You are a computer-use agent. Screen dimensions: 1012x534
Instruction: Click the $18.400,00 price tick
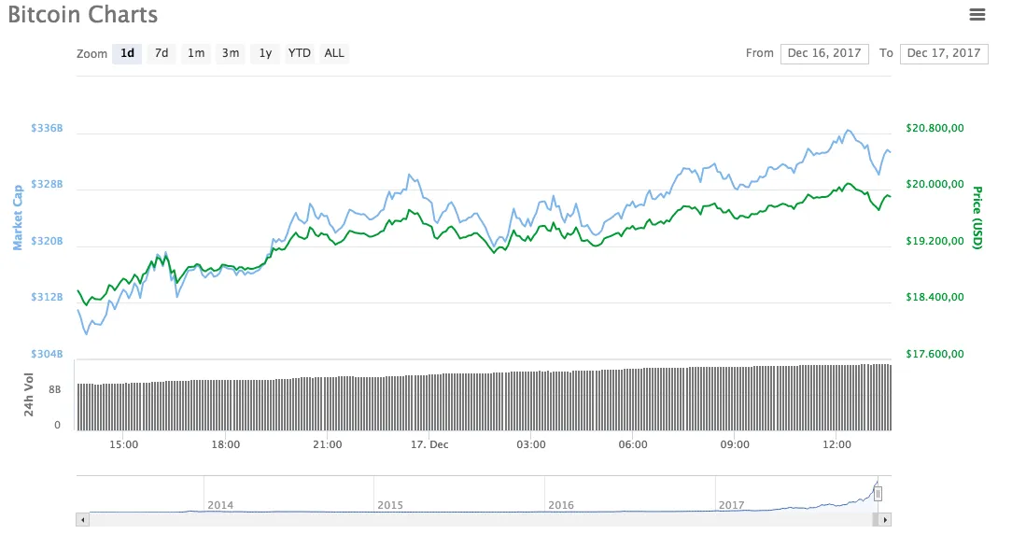(935, 297)
